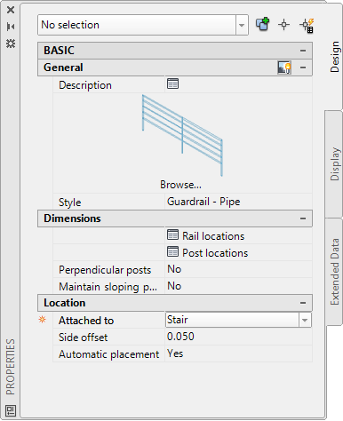This screenshot has height=421, width=343.
Task: Toggle auto-hide on the Properties palette
Action: [11, 27]
